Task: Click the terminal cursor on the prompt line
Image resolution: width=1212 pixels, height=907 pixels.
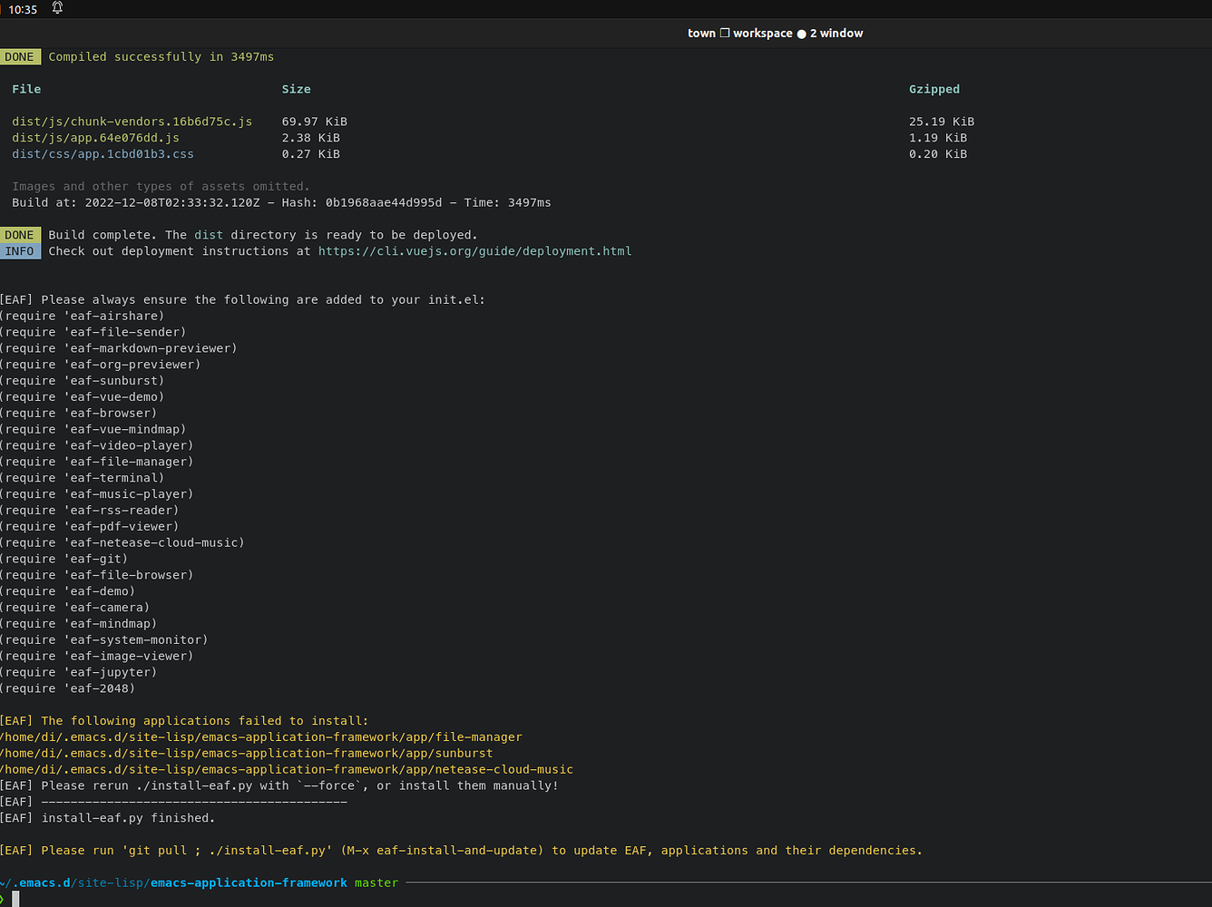Action: tap(16, 899)
